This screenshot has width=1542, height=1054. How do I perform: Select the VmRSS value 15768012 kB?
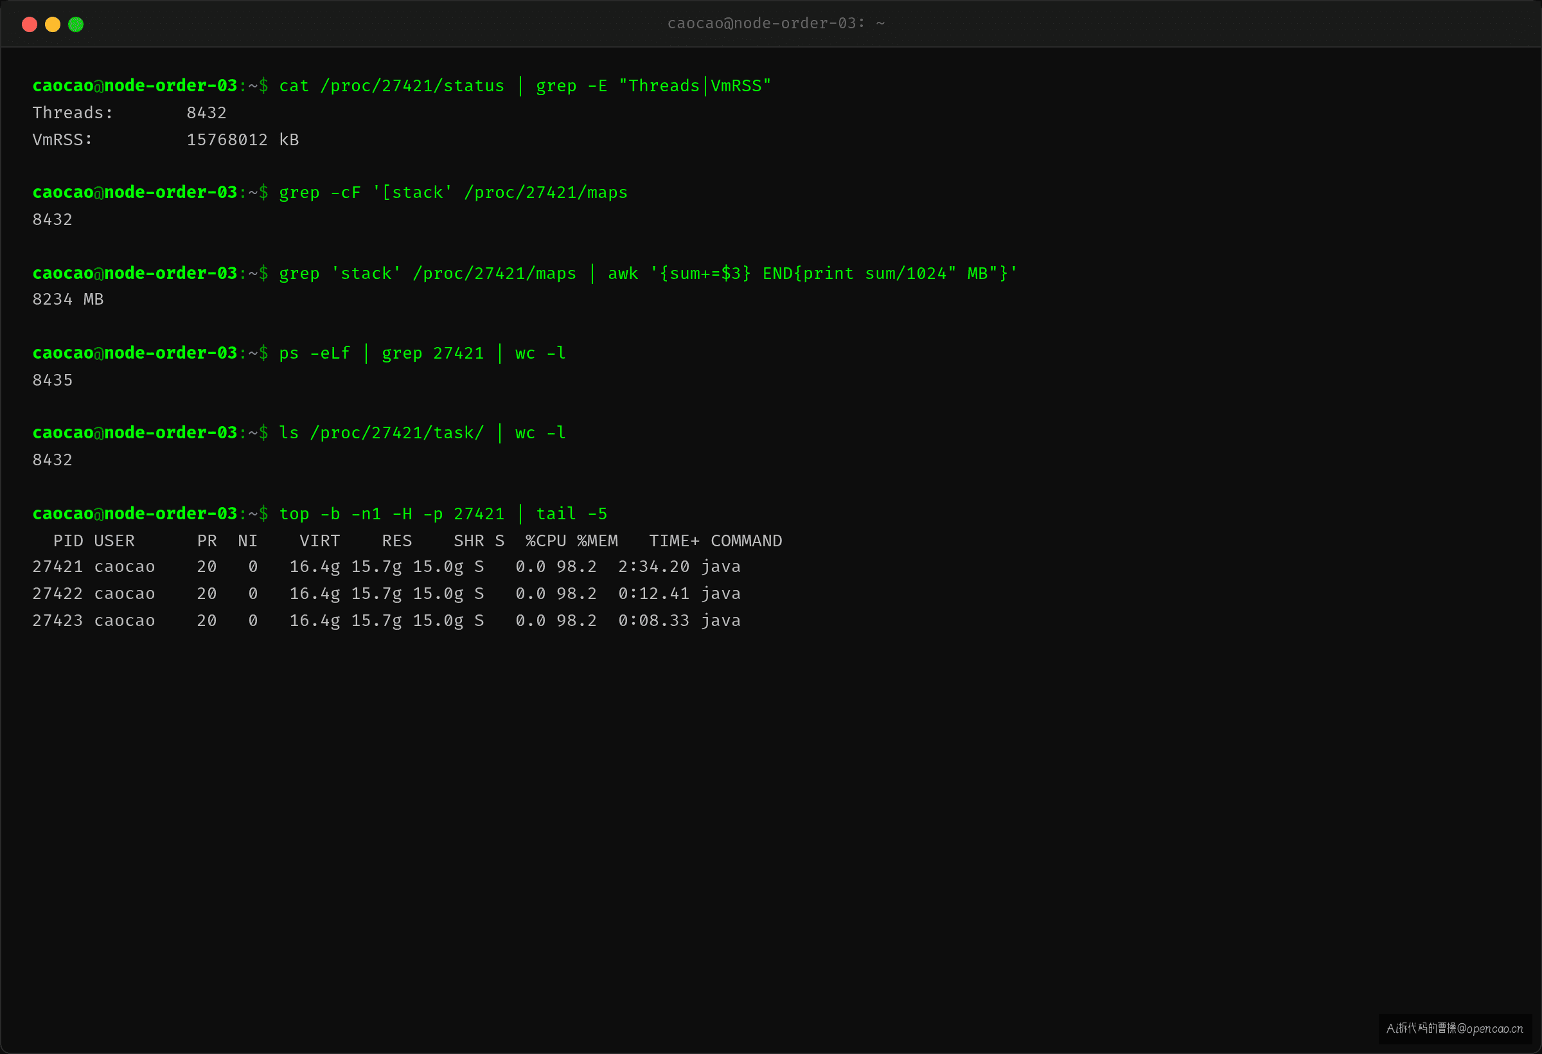(243, 140)
